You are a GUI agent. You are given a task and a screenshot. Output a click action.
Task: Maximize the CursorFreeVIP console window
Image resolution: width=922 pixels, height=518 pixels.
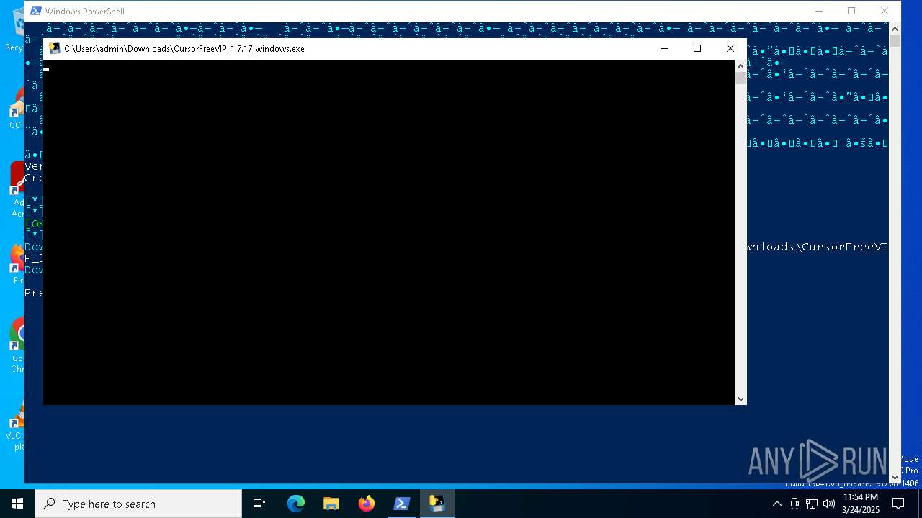(697, 48)
